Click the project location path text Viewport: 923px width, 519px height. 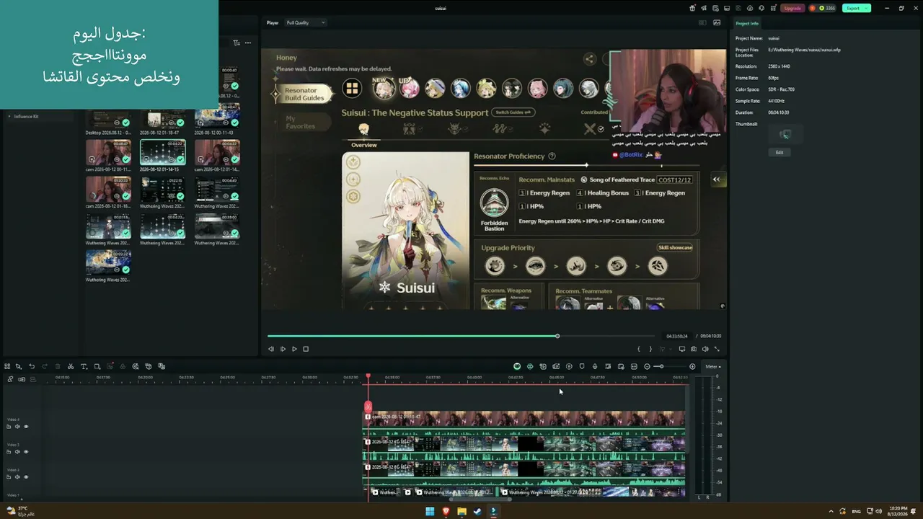pyautogui.click(x=805, y=50)
